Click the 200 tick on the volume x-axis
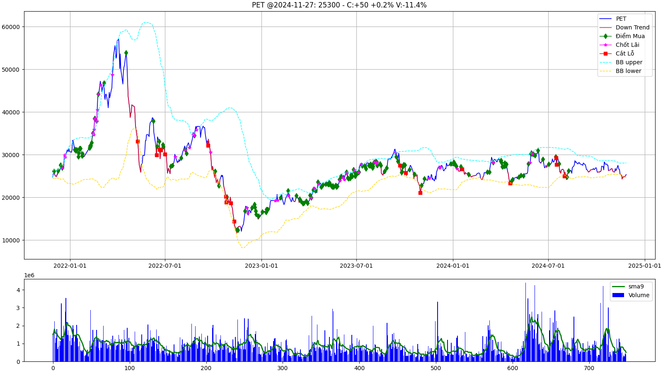This screenshot has height=373, width=663. point(206,368)
